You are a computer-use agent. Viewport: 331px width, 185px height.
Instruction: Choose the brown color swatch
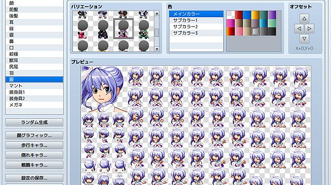pyautogui.click(x=239, y=23)
